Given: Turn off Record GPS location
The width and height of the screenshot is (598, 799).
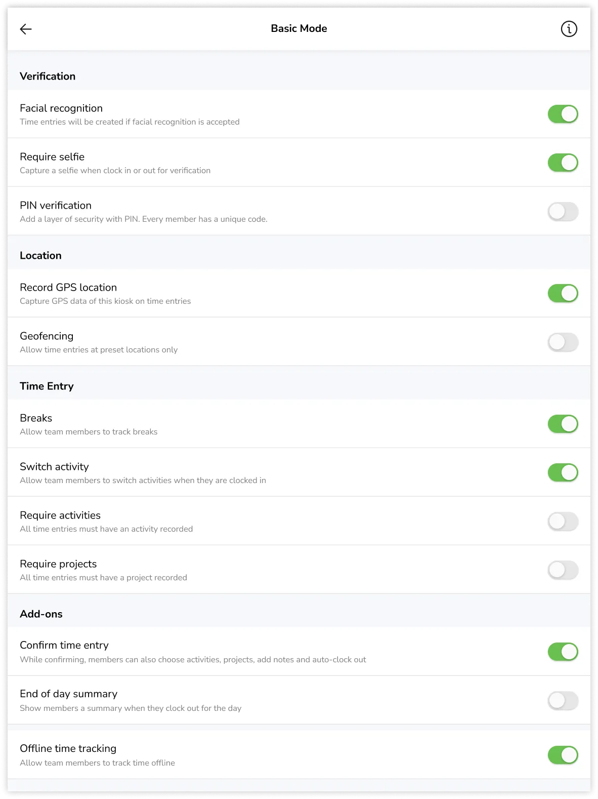Looking at the screenshot, I should [x=563, y=294].
